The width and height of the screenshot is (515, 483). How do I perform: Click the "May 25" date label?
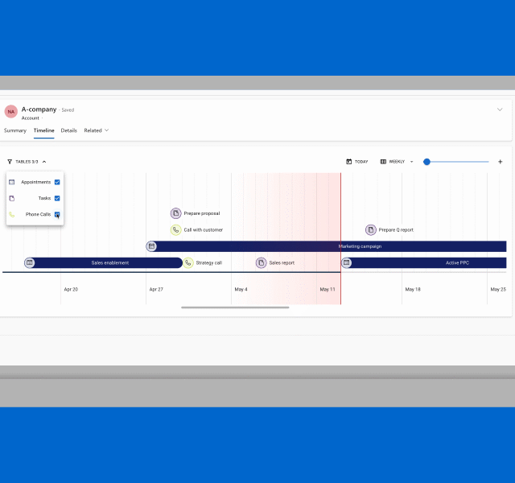coord(498,290)
